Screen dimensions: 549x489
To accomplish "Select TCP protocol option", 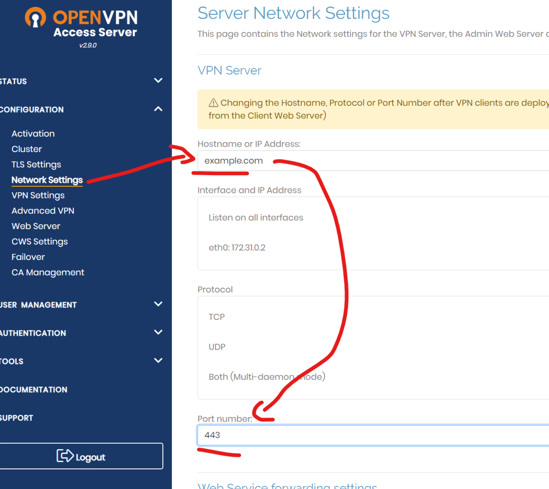I will coord(216,317).
